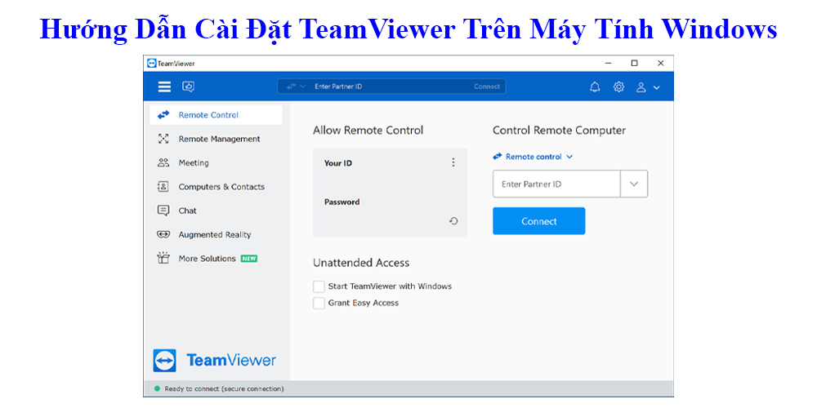This screenshot has width=817, height=408.
Task: Close the TeamViewer window
Action: coord(660,63)
